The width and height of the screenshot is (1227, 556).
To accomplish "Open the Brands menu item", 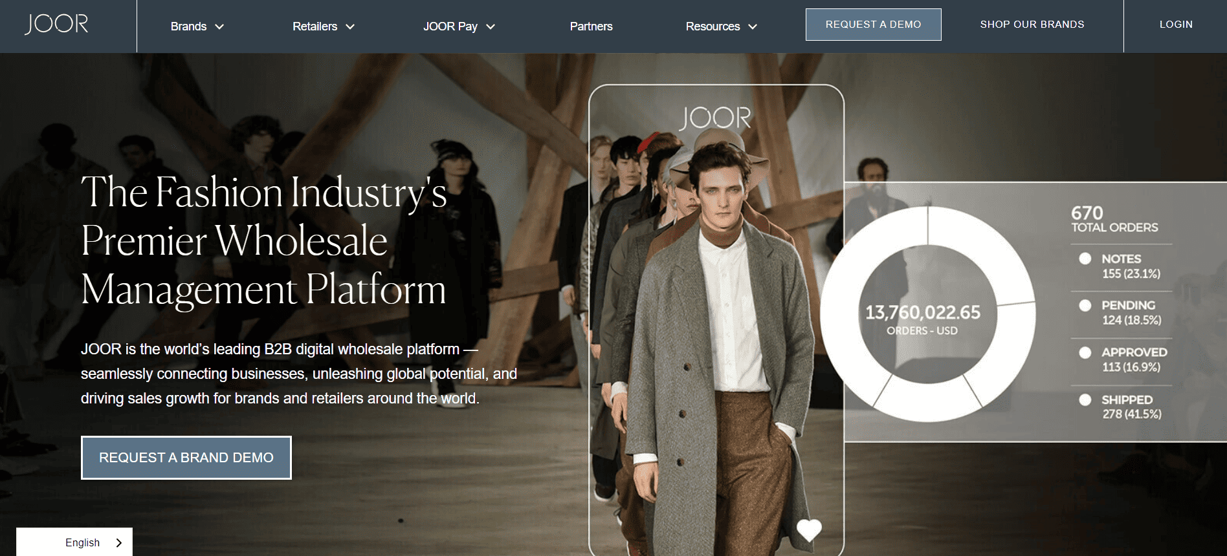I will point(188,27).
